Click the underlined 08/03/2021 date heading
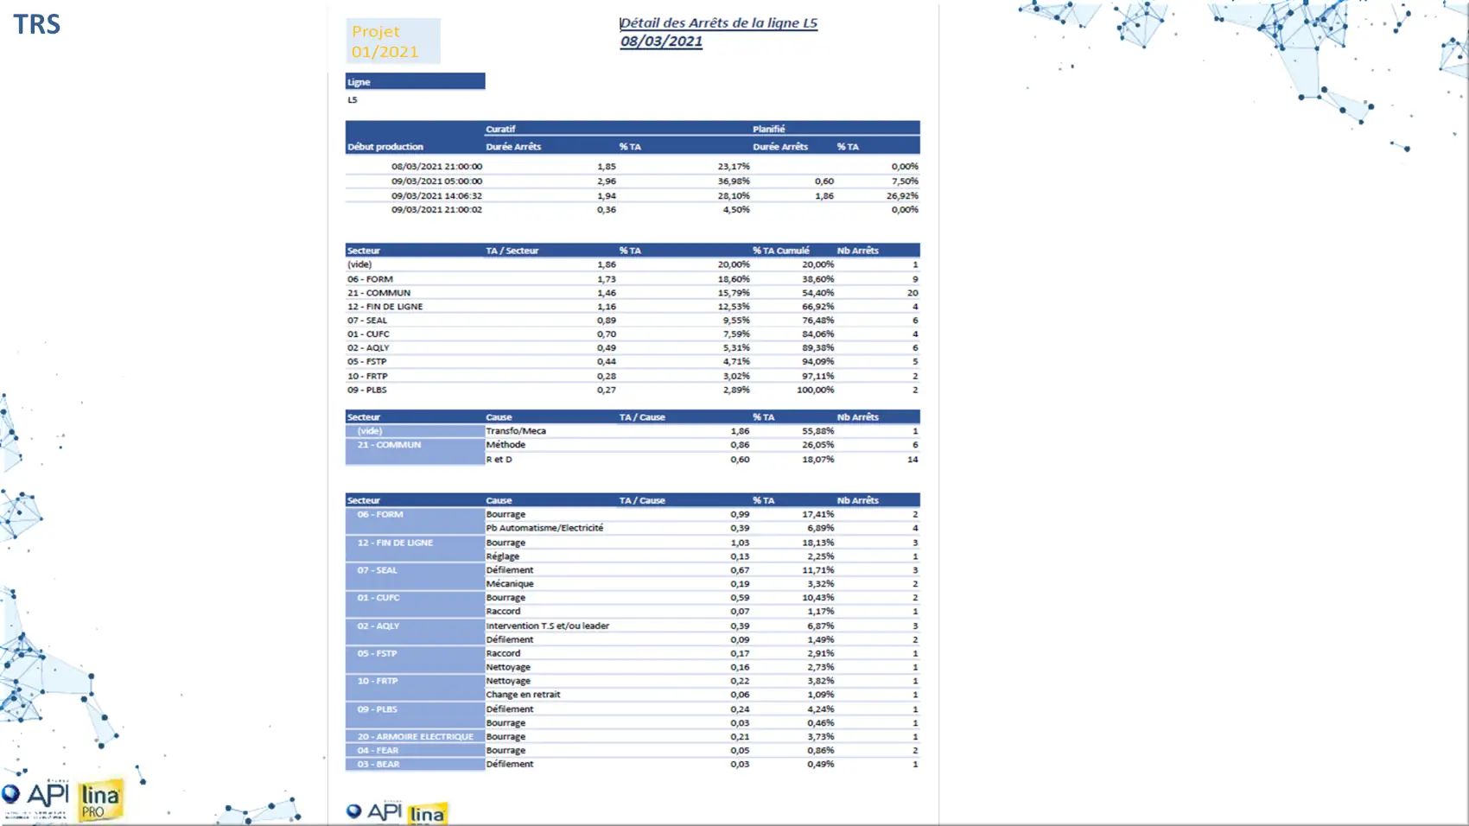 tap(661, 41)
